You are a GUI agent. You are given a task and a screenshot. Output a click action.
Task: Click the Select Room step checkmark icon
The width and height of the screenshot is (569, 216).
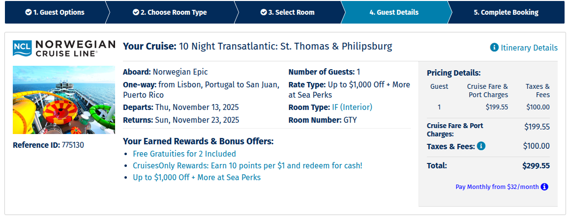point(263,12)
